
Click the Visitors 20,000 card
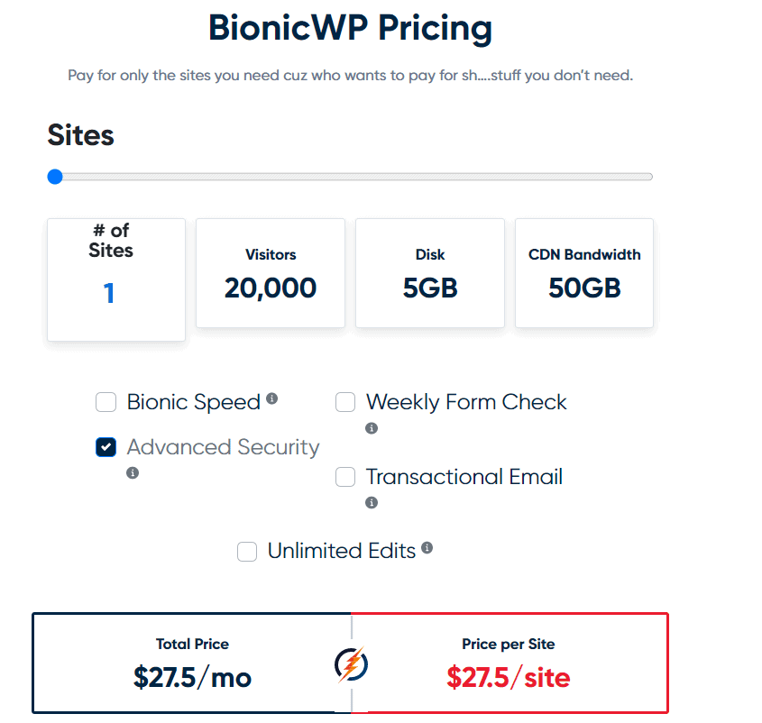tap(271, 273)
